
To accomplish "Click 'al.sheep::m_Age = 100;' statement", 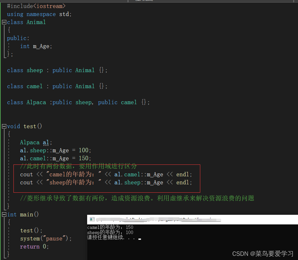I will pyautogui.click(x=55, y=150).
